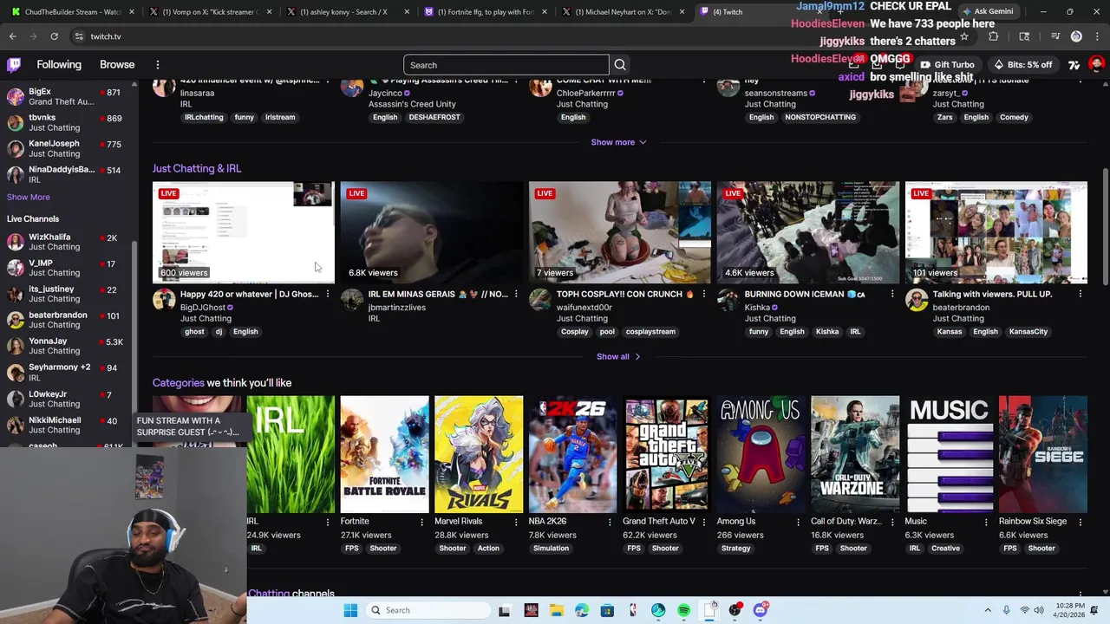Click Show all for Just Chatting & IRL

tap(618, 356)
